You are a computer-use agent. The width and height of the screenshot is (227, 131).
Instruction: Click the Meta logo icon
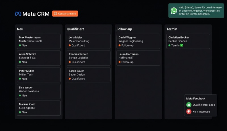(18, 14)
